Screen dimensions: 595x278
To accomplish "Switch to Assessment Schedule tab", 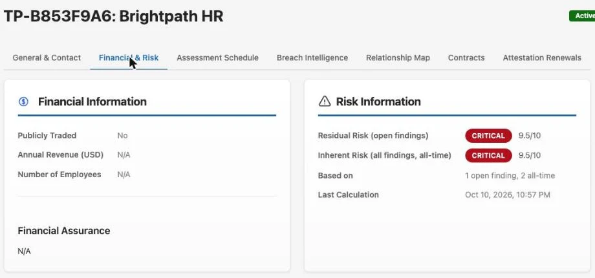I will [217, 58].
